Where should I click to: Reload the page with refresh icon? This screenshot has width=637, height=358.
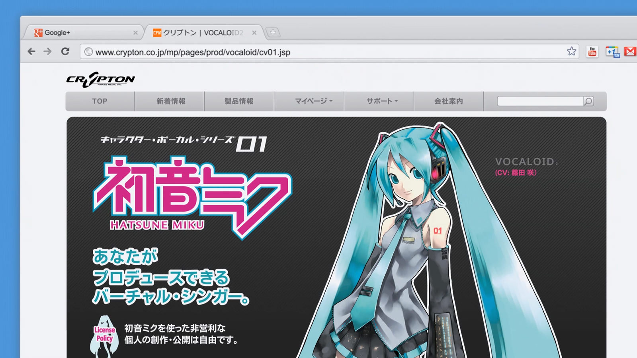point(65,51)
